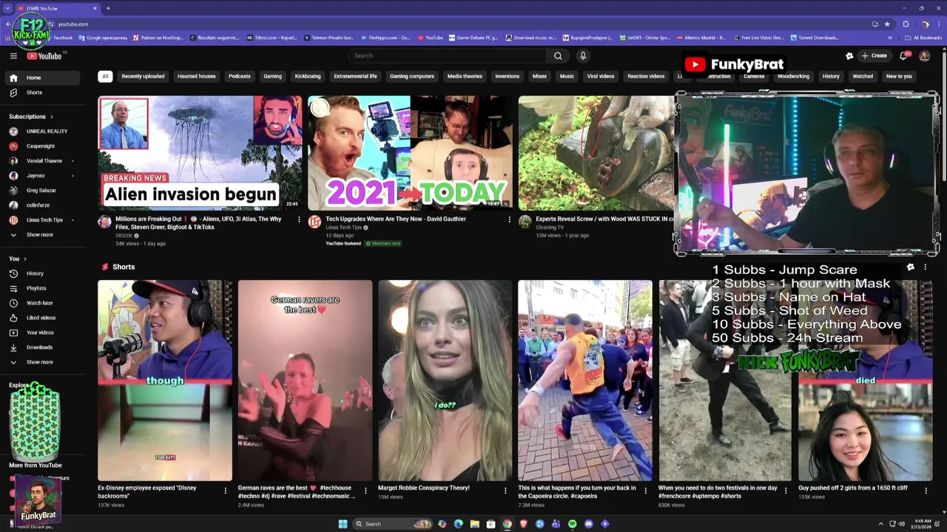947x532 pixels.
Task: Focus the YouTube search field
Action: (448, 55)
